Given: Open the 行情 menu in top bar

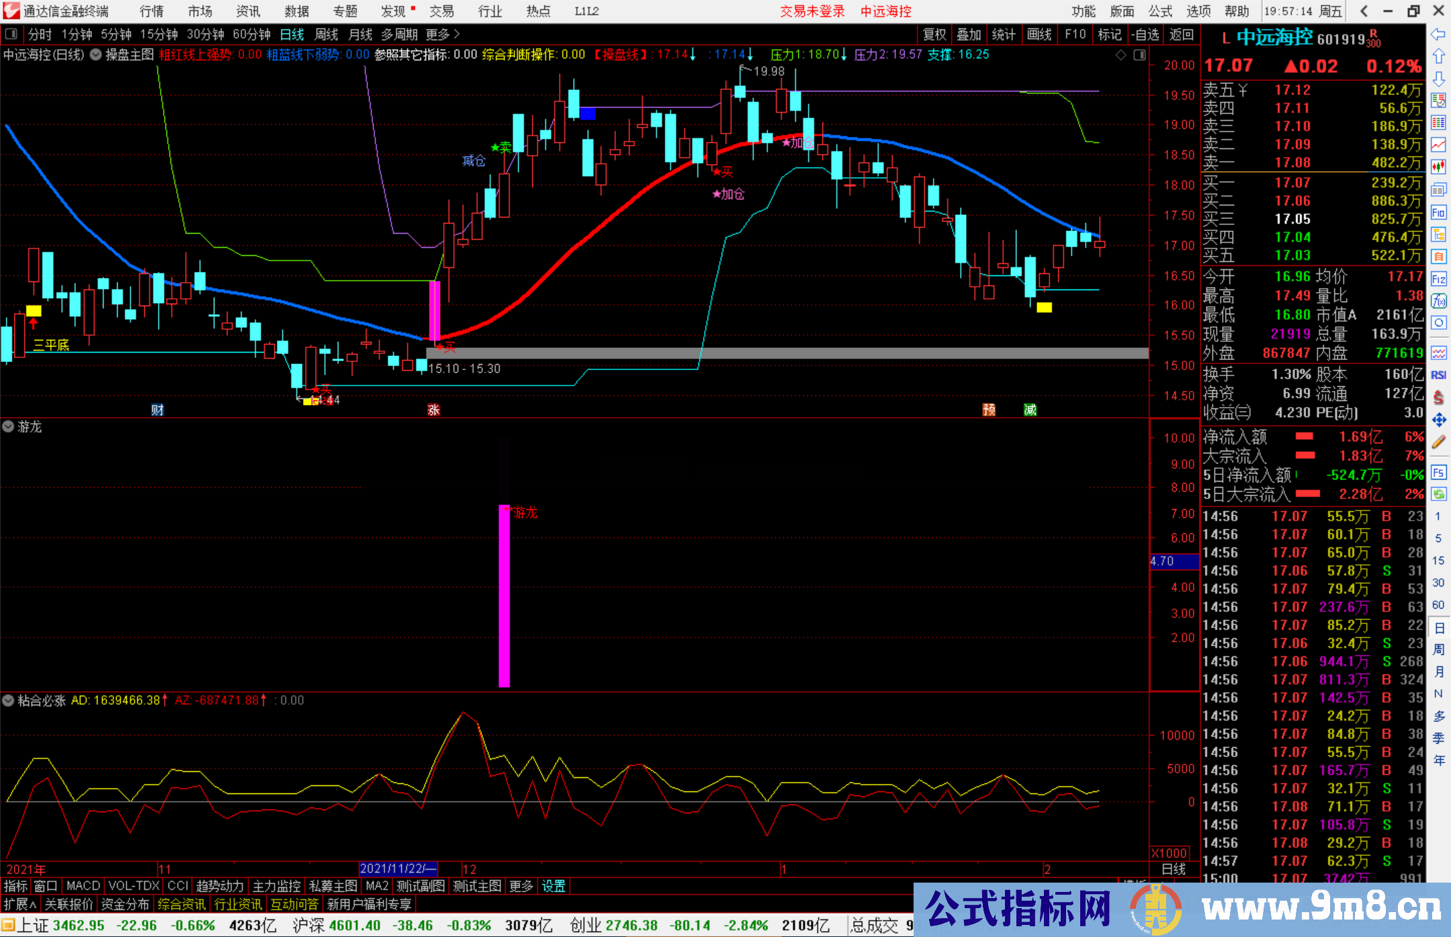Looking at the screenshot, I should [x=151, y=11].
